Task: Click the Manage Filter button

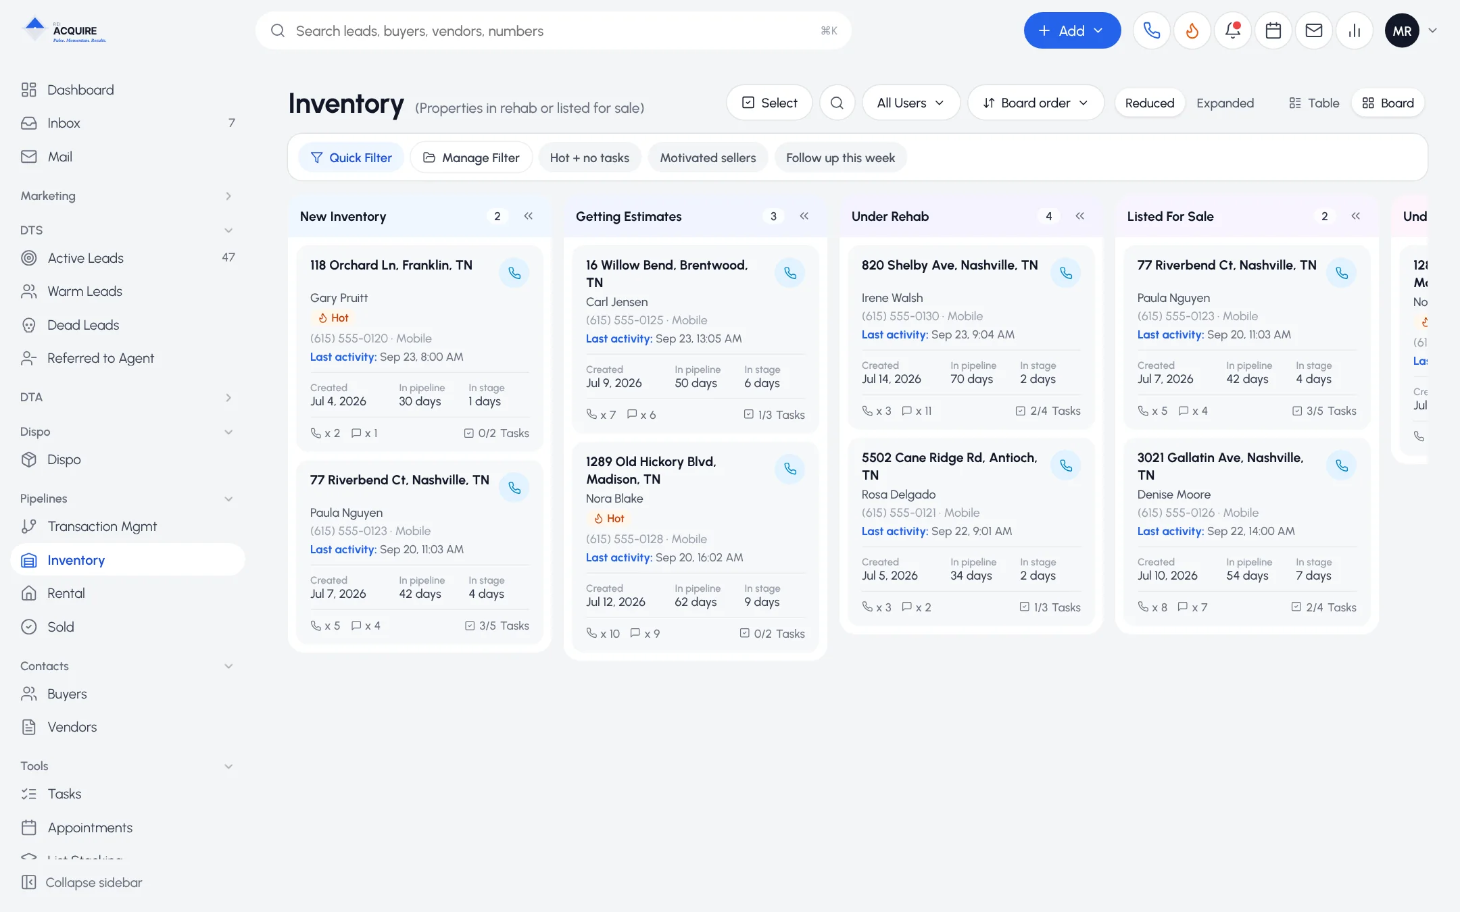Action: coord(471,157)
